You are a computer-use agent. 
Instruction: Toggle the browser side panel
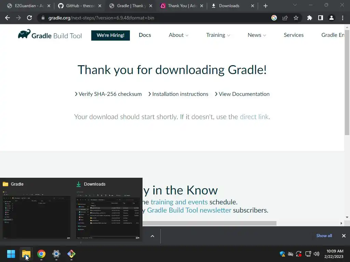click(321, 18)
